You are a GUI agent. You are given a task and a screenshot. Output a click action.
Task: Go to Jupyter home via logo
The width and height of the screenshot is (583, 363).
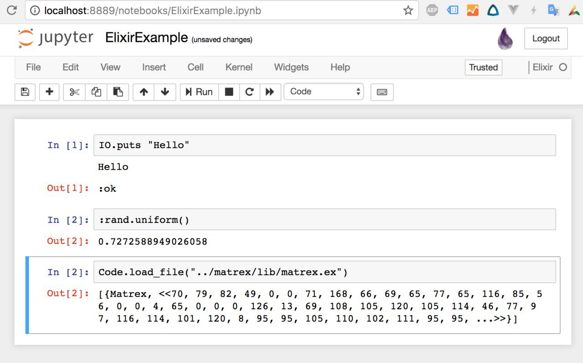point(56,38)
